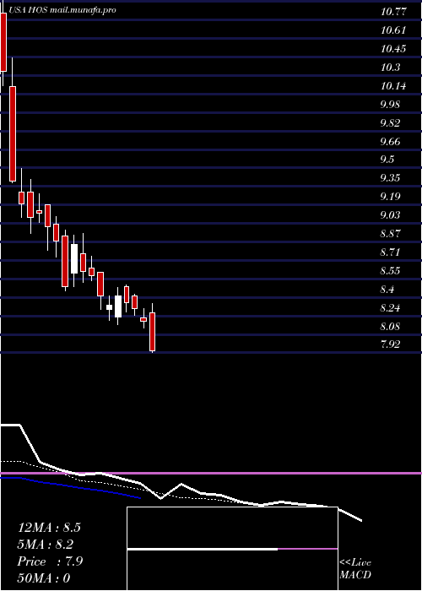This screenshot has height=591, width=422.
Task: Click the '50MA : 0' readout
Action: click(44, 578)
